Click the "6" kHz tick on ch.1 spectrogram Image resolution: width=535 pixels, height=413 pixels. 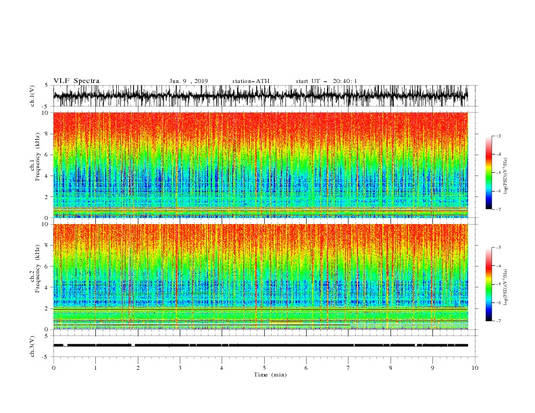tap(47, 155)
